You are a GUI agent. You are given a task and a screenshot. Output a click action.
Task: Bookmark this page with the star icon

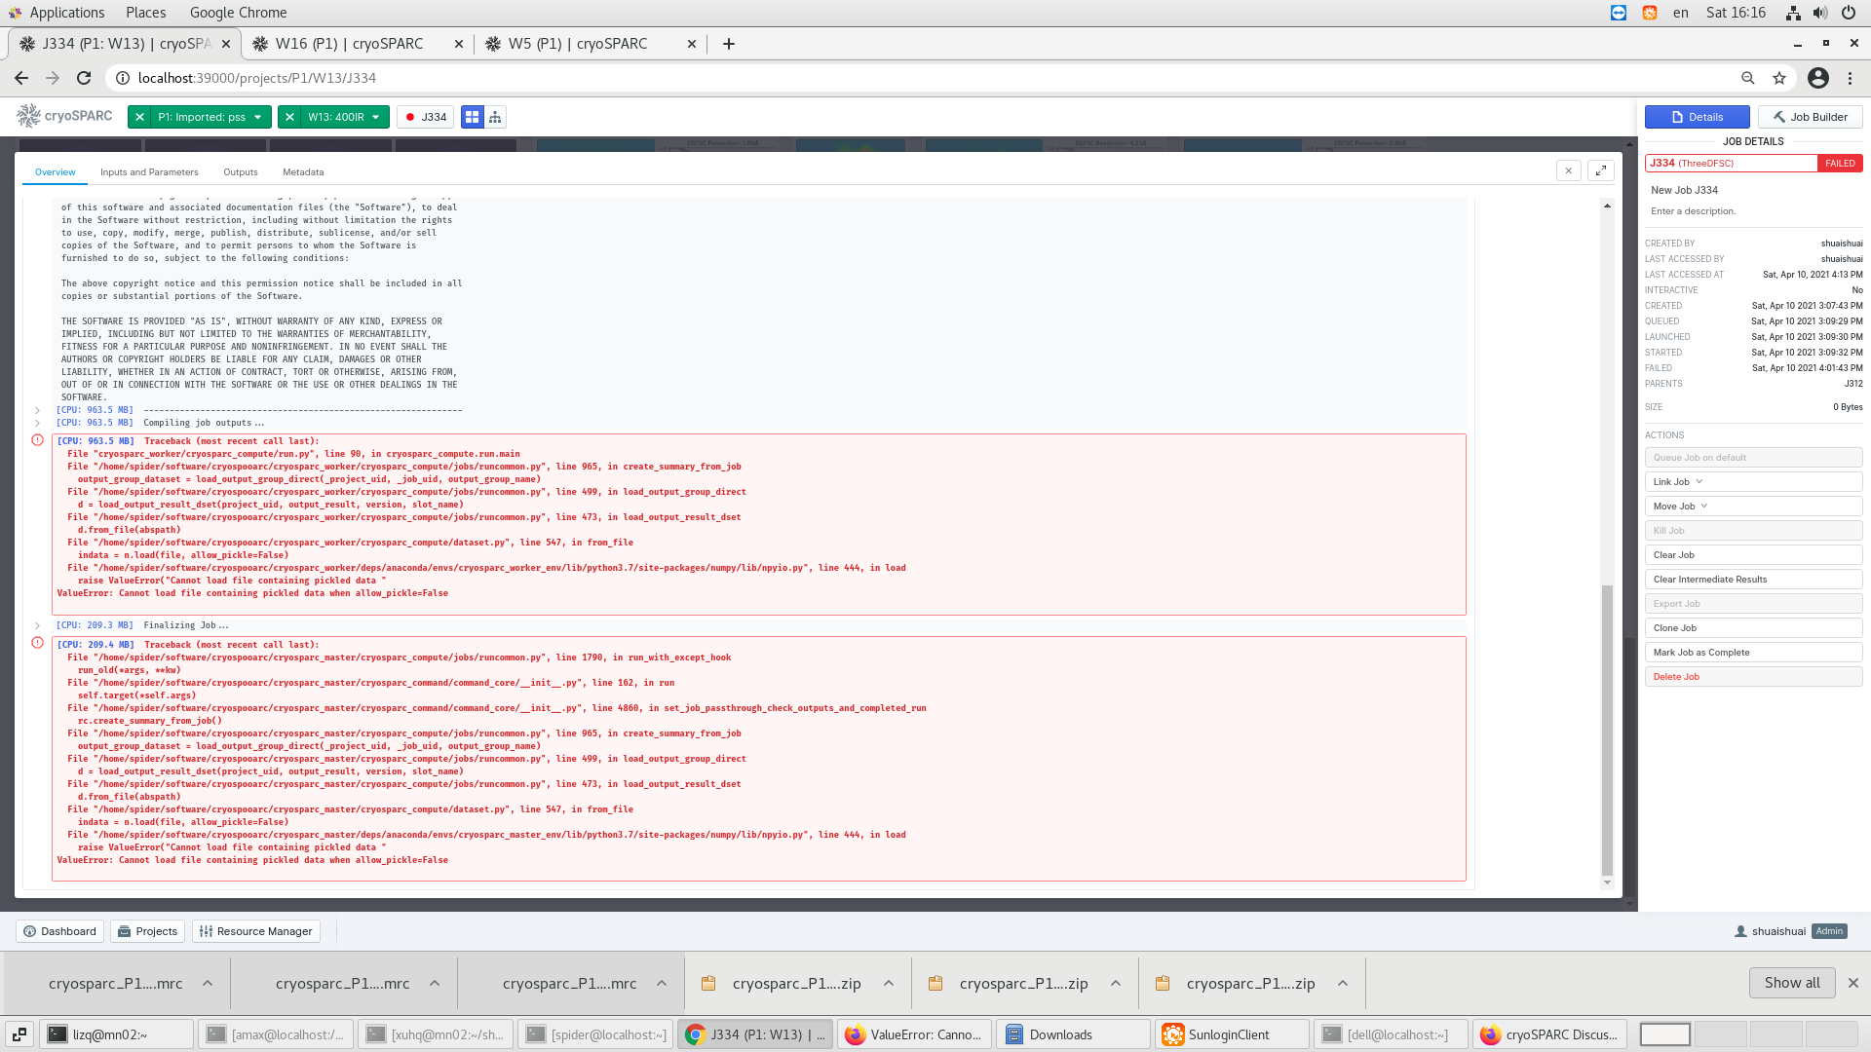pyautogui.click(x=1778, y=78)
